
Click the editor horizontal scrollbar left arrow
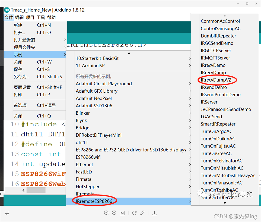tap(23, 190)
